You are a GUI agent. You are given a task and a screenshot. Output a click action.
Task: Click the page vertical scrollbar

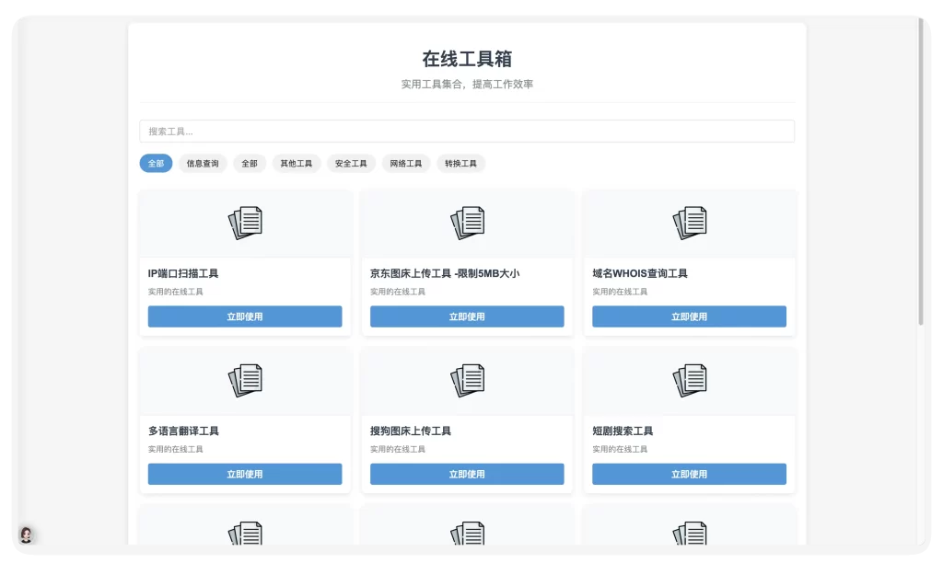click(x=921, y=171)
